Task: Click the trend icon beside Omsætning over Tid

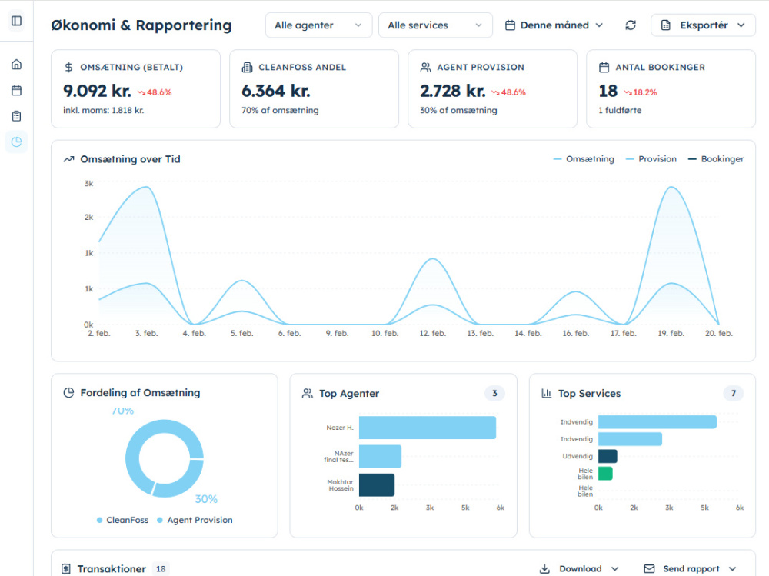Action: tap(68, 159)
